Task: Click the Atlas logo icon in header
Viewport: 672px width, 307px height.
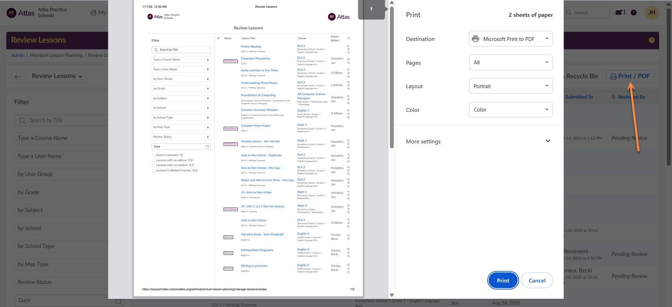Action: (x=12, y=13)
